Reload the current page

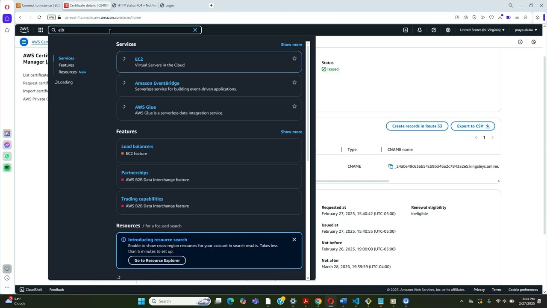[39, 18]
